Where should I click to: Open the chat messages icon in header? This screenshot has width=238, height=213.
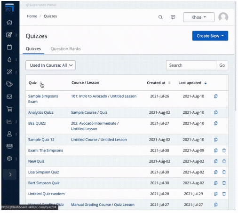[173, 17]
